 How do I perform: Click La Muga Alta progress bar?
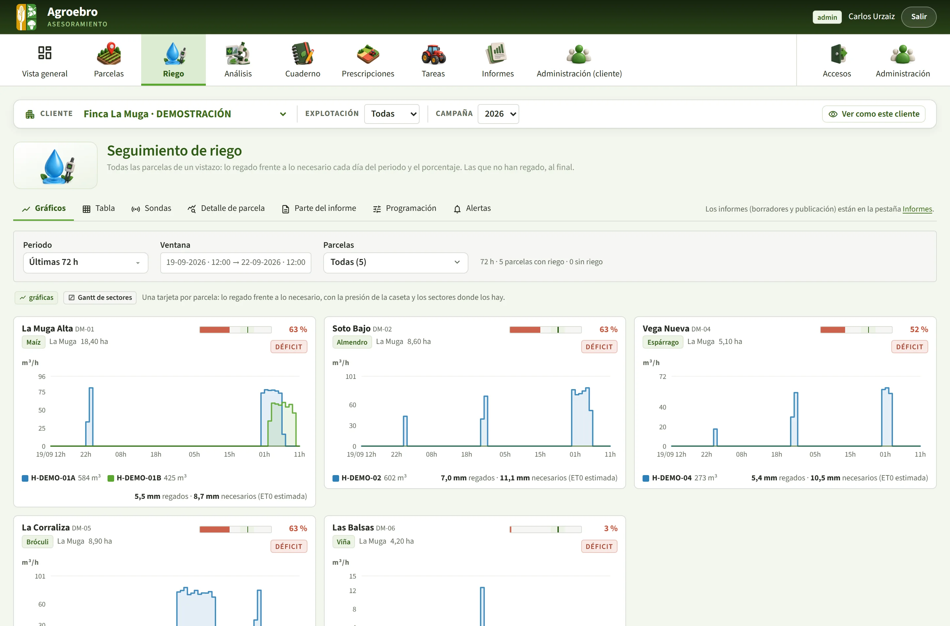236,330
